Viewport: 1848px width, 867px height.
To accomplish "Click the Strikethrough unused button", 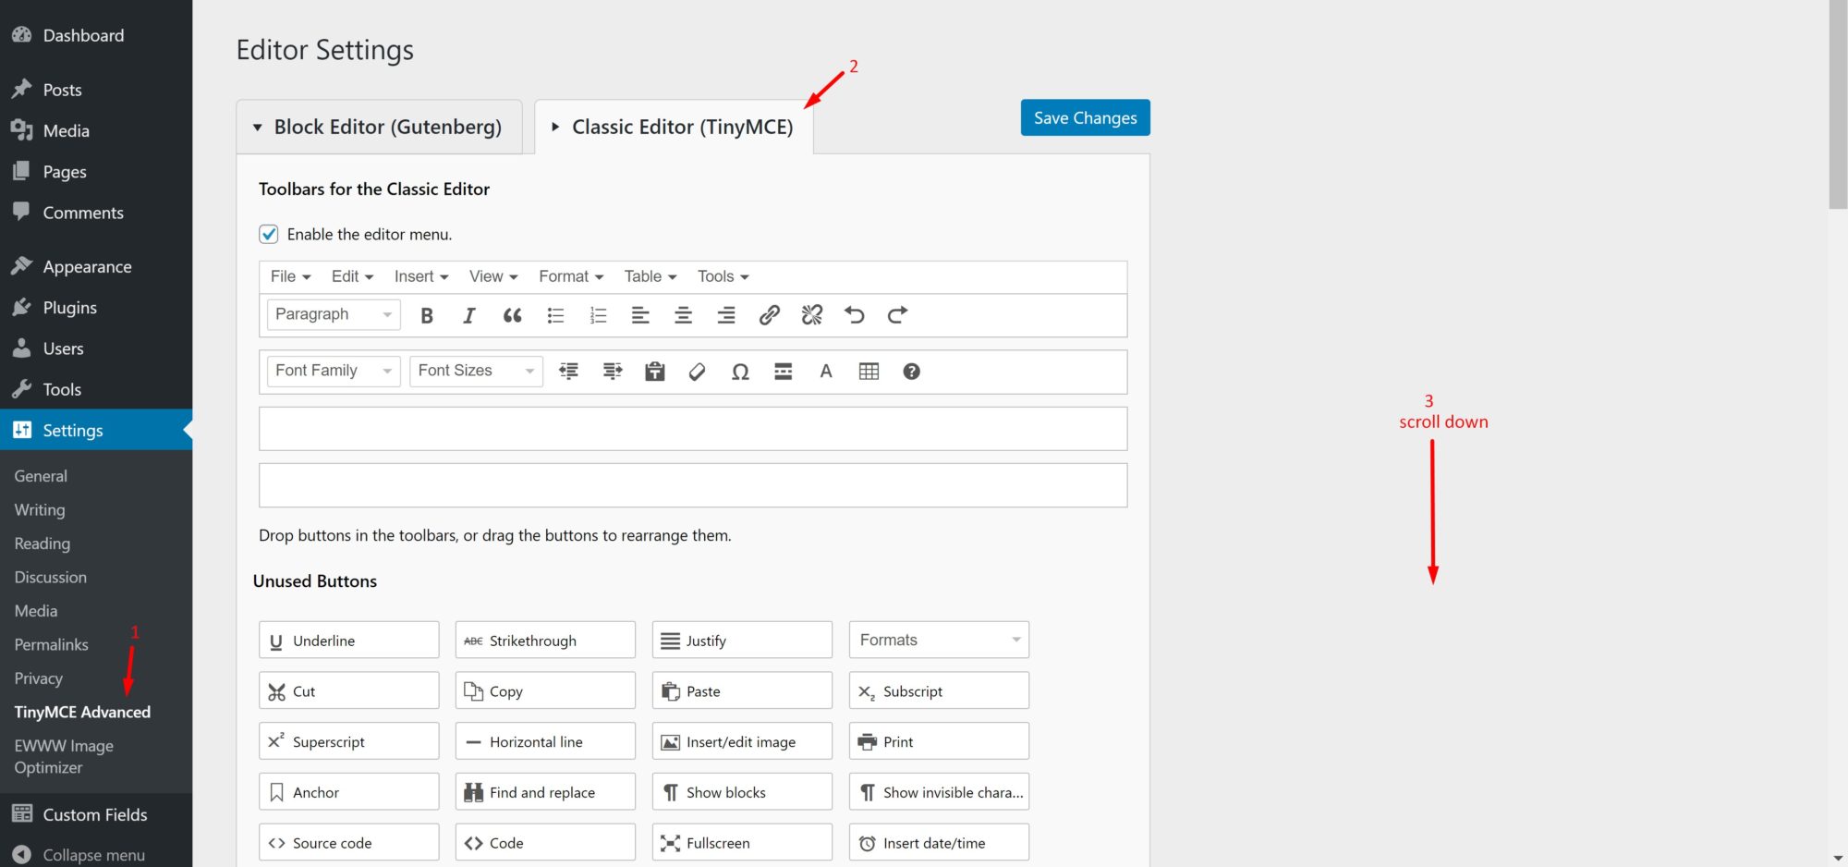I will [545, 640].
